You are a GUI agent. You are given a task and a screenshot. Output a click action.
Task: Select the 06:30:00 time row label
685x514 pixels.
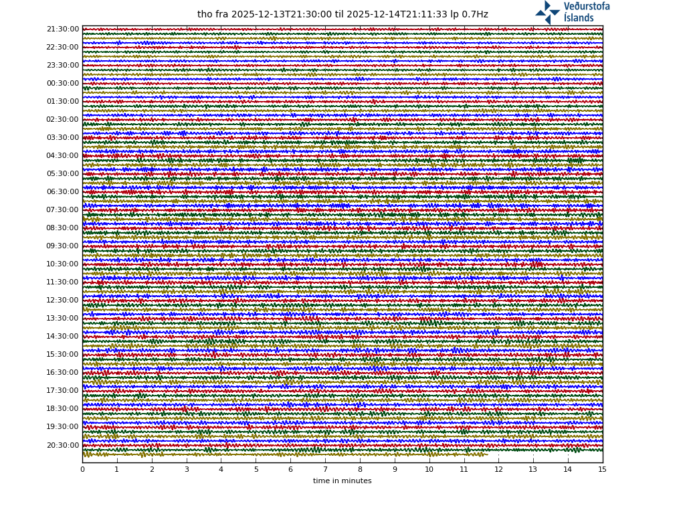pos(63,192)
